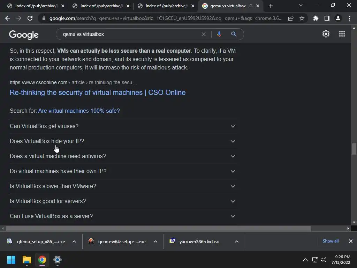This screenshot has height=268, width=357.
Task: Switch to the second Index of /pub/archive tab
Action: tap(100, 6)
